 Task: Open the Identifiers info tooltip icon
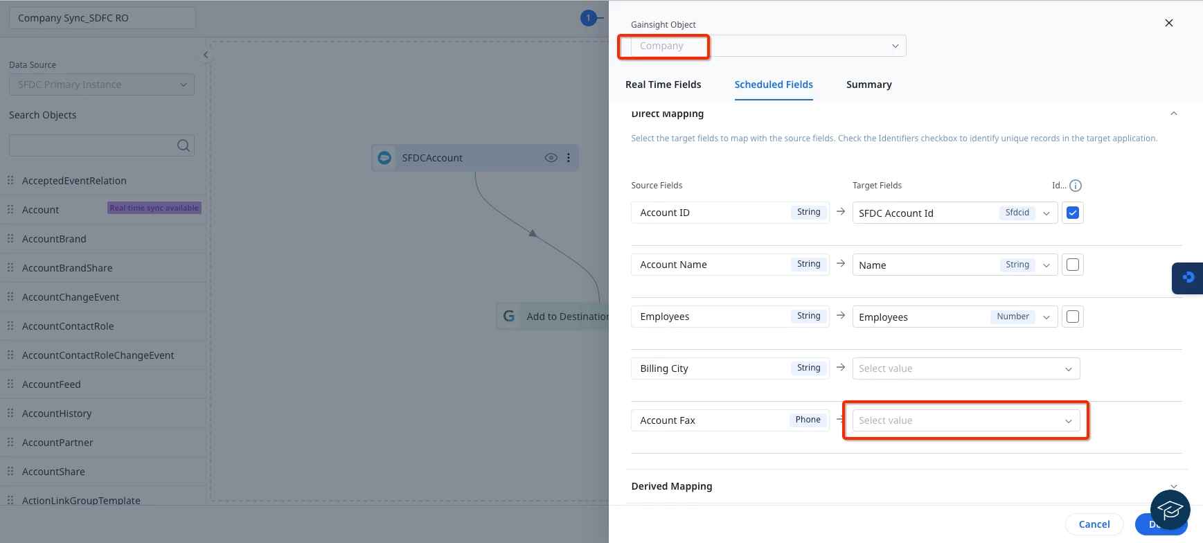coord(1076,186)
